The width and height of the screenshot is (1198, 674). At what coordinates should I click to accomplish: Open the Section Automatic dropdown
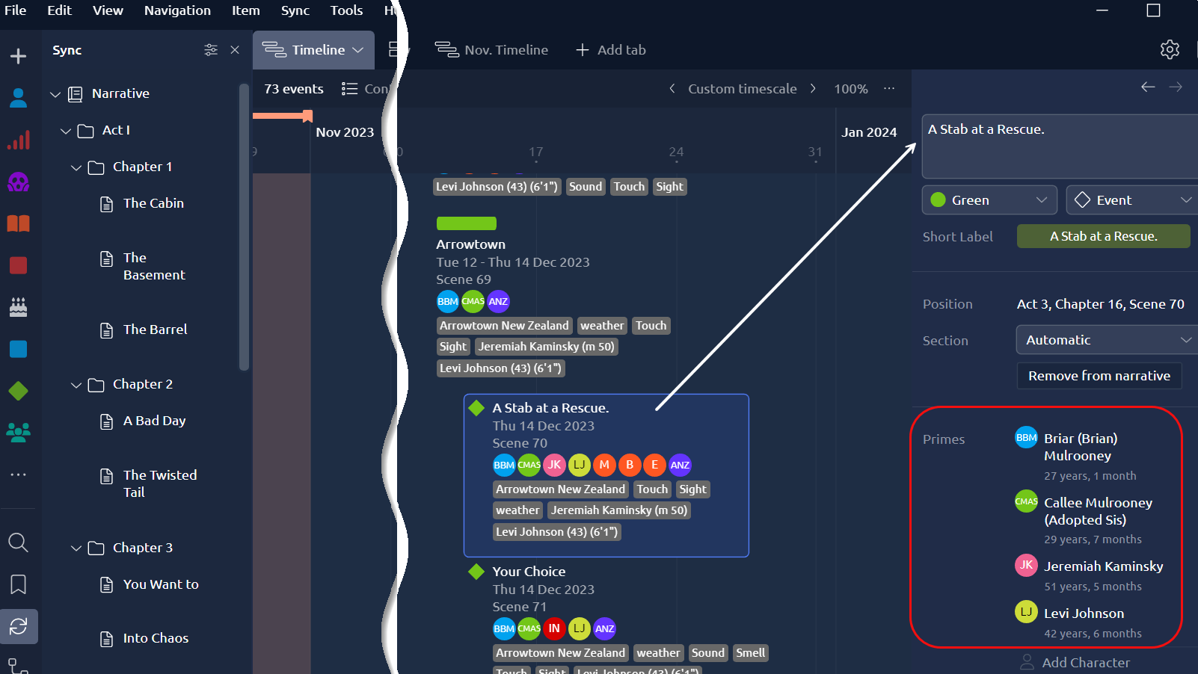(x=1105, y=340)
